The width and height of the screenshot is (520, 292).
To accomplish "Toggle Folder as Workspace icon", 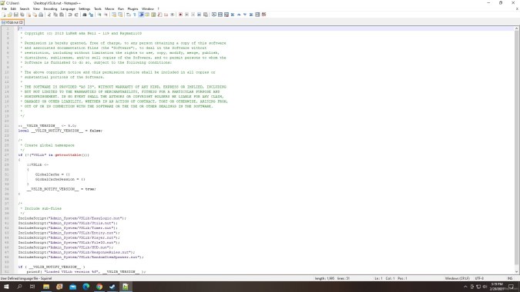I will coord(166,15).
